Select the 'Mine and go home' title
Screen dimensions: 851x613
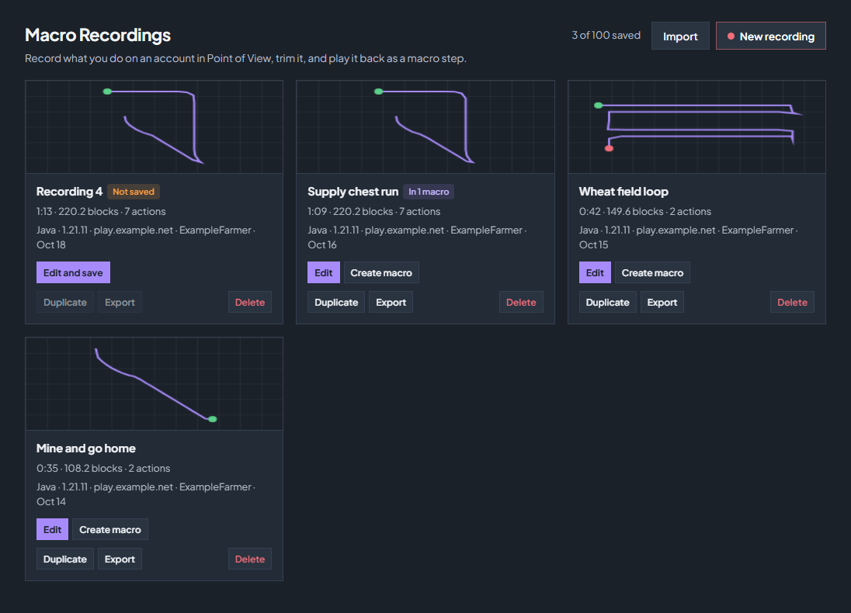pos(85,448)
